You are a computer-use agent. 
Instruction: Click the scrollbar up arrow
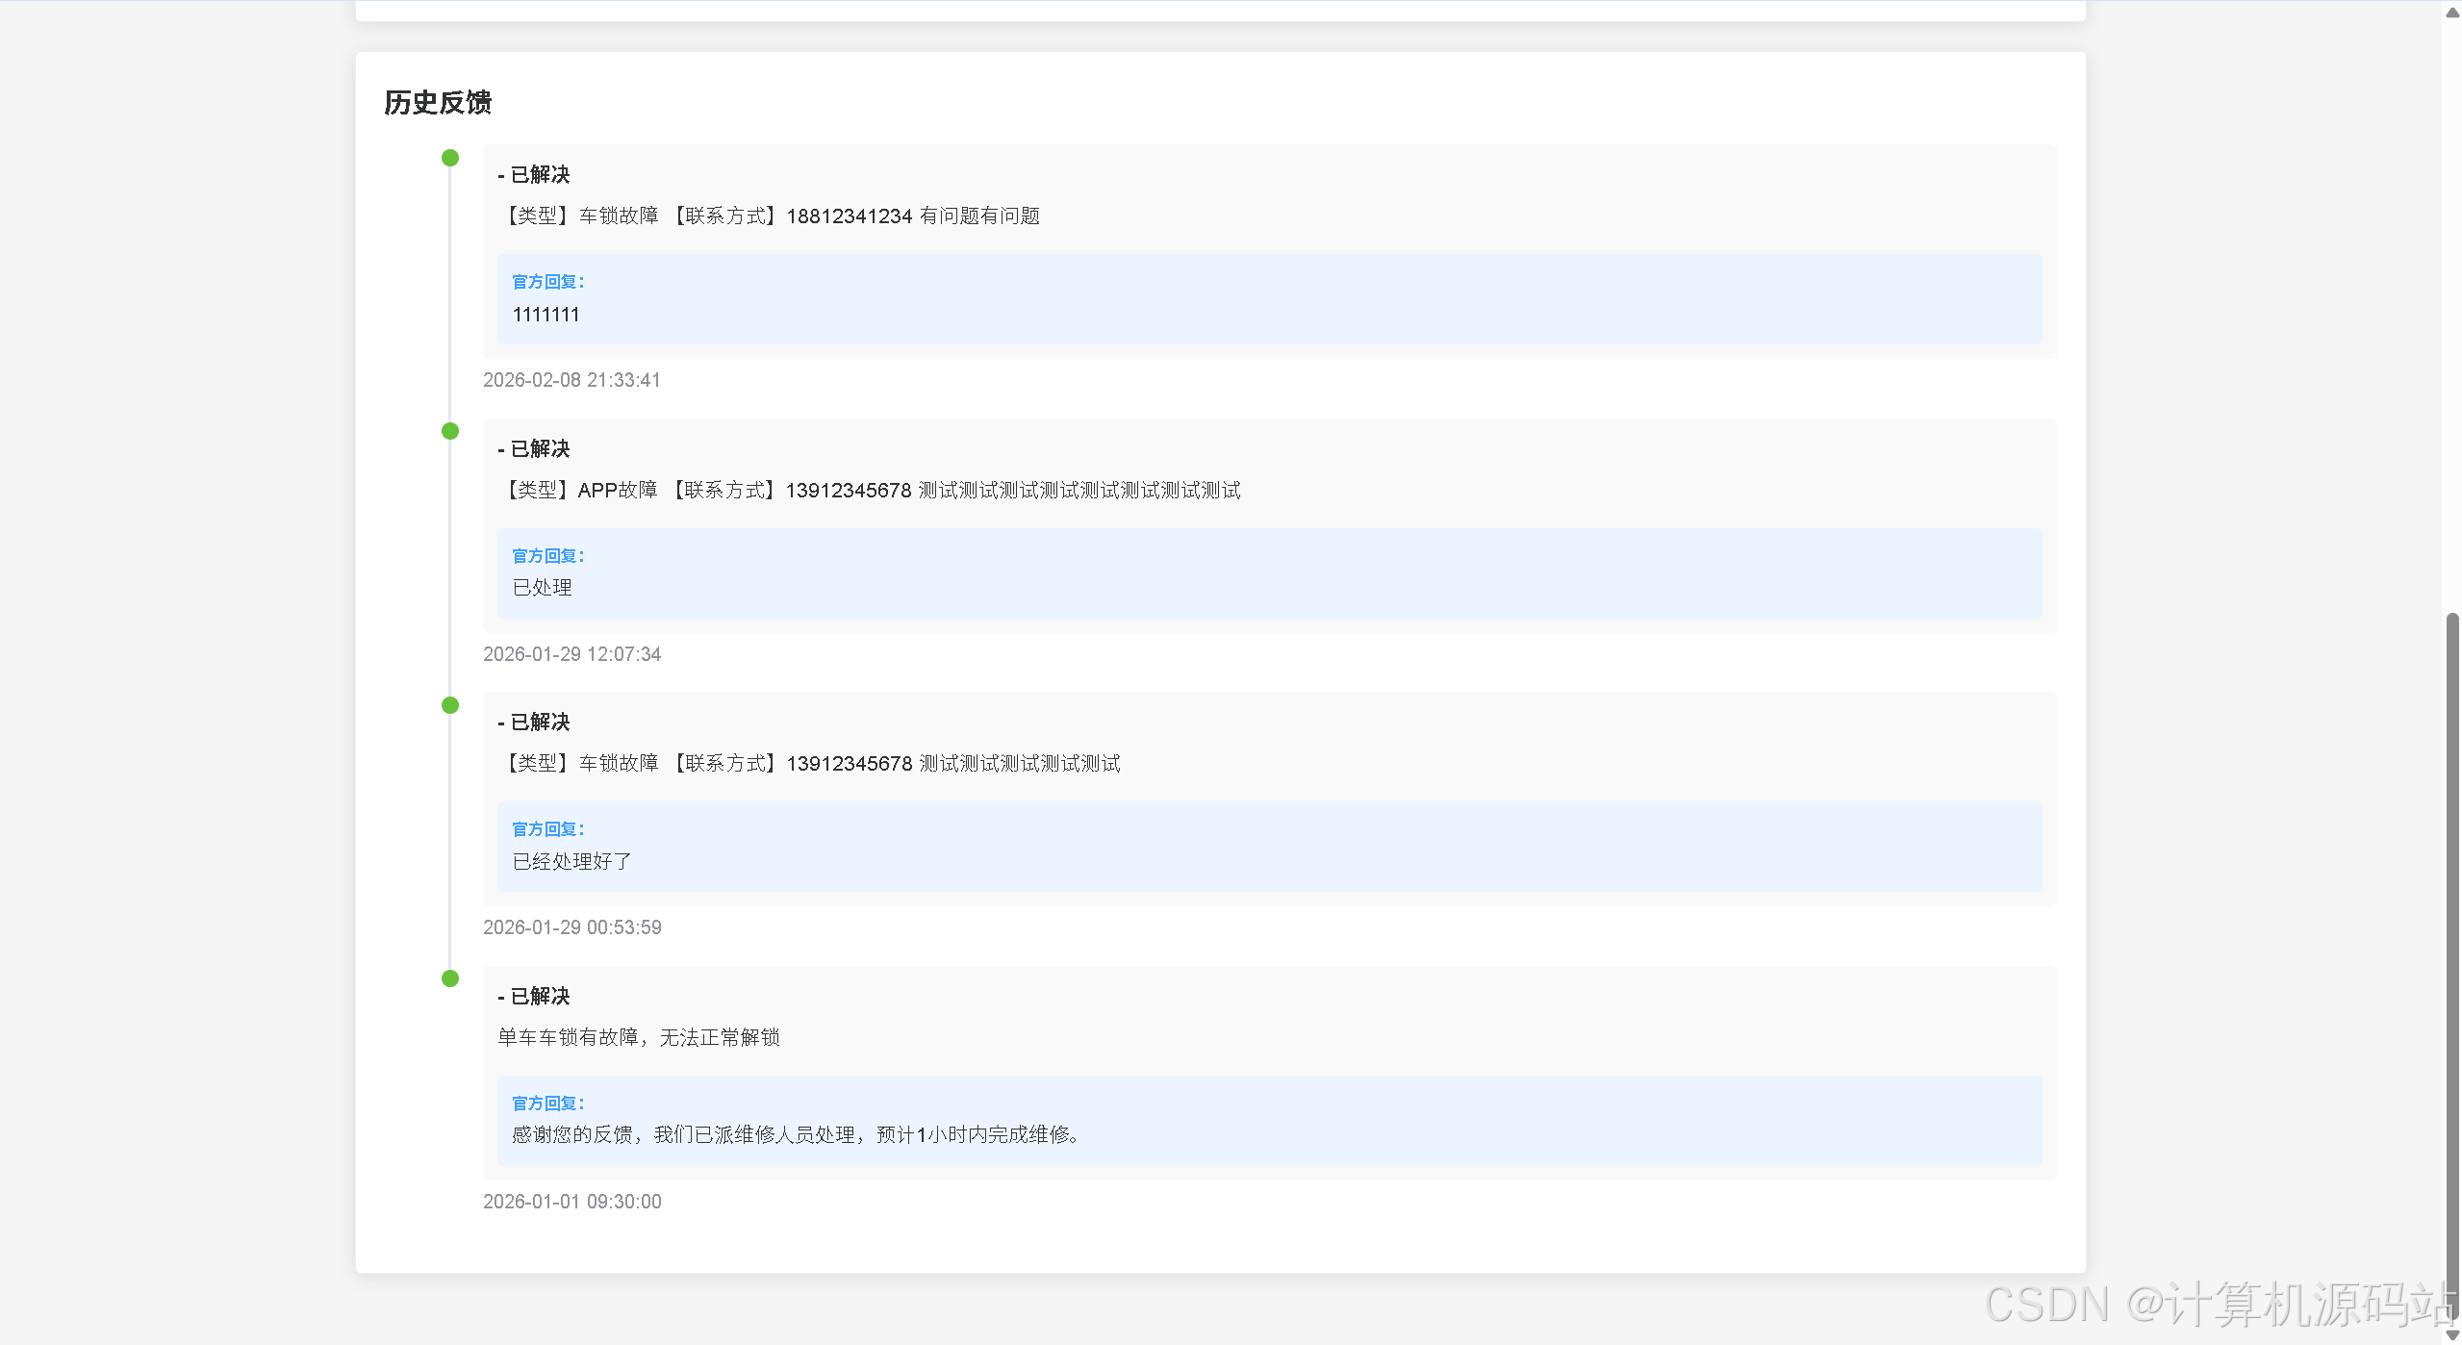click(x=2451, y=13)
